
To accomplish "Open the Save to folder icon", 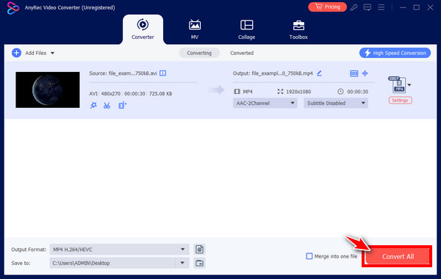I will click(x=199, y=264).
